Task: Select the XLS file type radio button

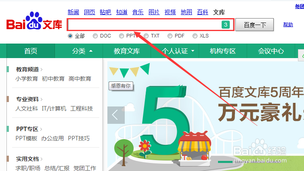Action: point(195,36)
